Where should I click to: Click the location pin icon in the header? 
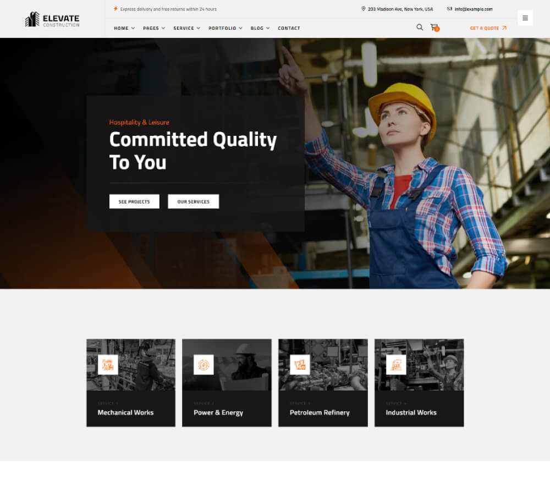click(363, 9)
